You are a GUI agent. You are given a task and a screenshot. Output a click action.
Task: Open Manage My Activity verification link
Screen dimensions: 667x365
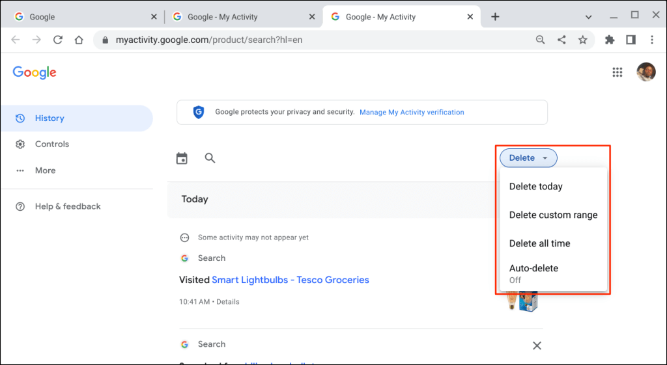pos(412,113)
